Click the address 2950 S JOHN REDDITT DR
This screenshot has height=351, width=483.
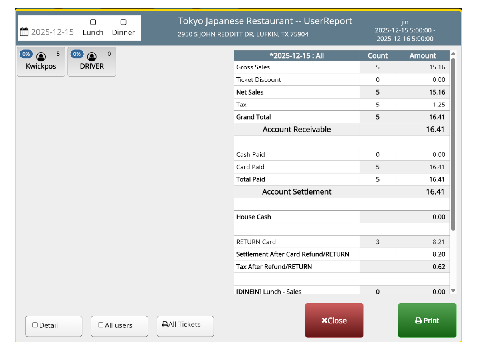[x=243, y=34]
